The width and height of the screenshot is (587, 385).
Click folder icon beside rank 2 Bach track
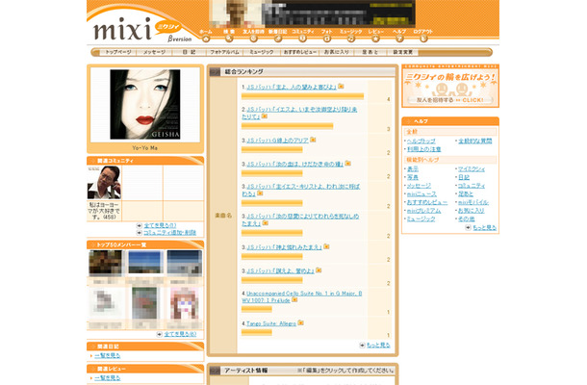[x=265, y=116]
